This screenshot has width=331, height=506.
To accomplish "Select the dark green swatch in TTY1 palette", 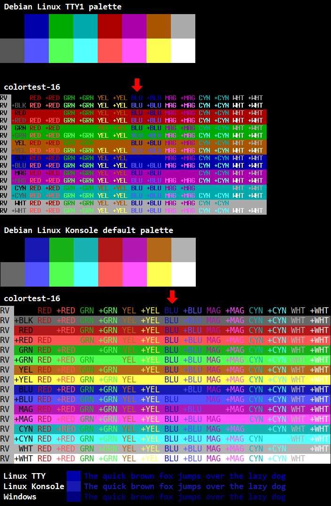I will point(61,26).
